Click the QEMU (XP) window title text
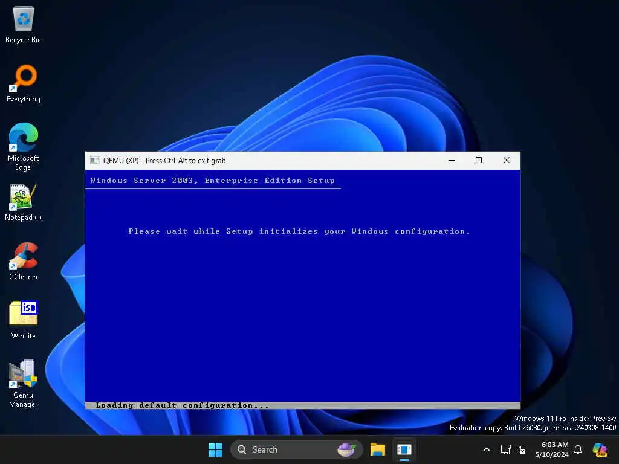 click(164, 161)
